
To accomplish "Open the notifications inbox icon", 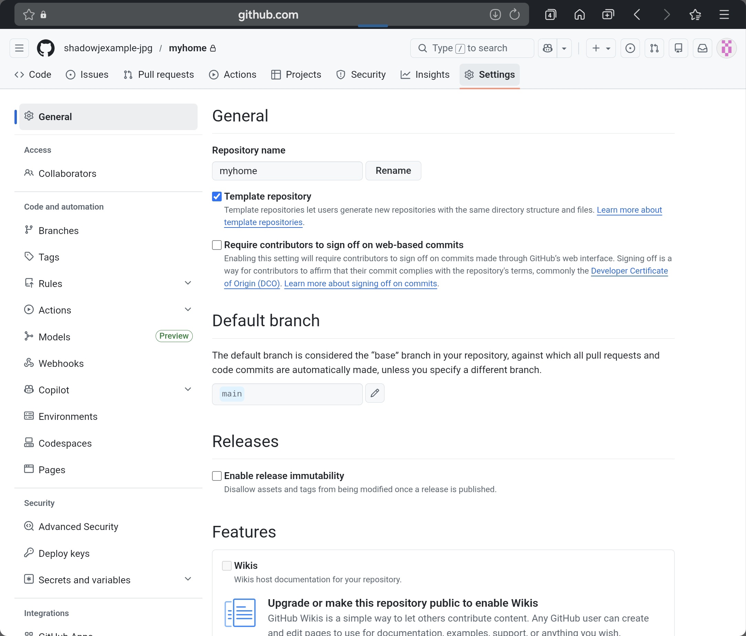I will (x=702, y=48).
